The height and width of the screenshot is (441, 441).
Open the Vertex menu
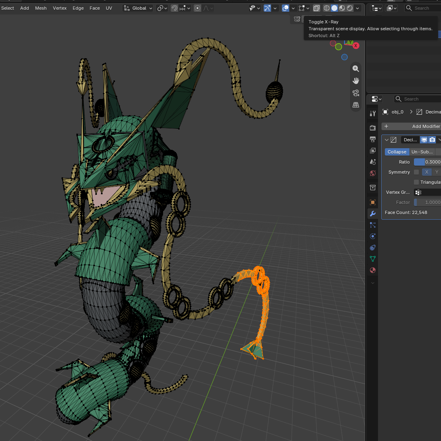pyautogui.click(x=60, y=8)
